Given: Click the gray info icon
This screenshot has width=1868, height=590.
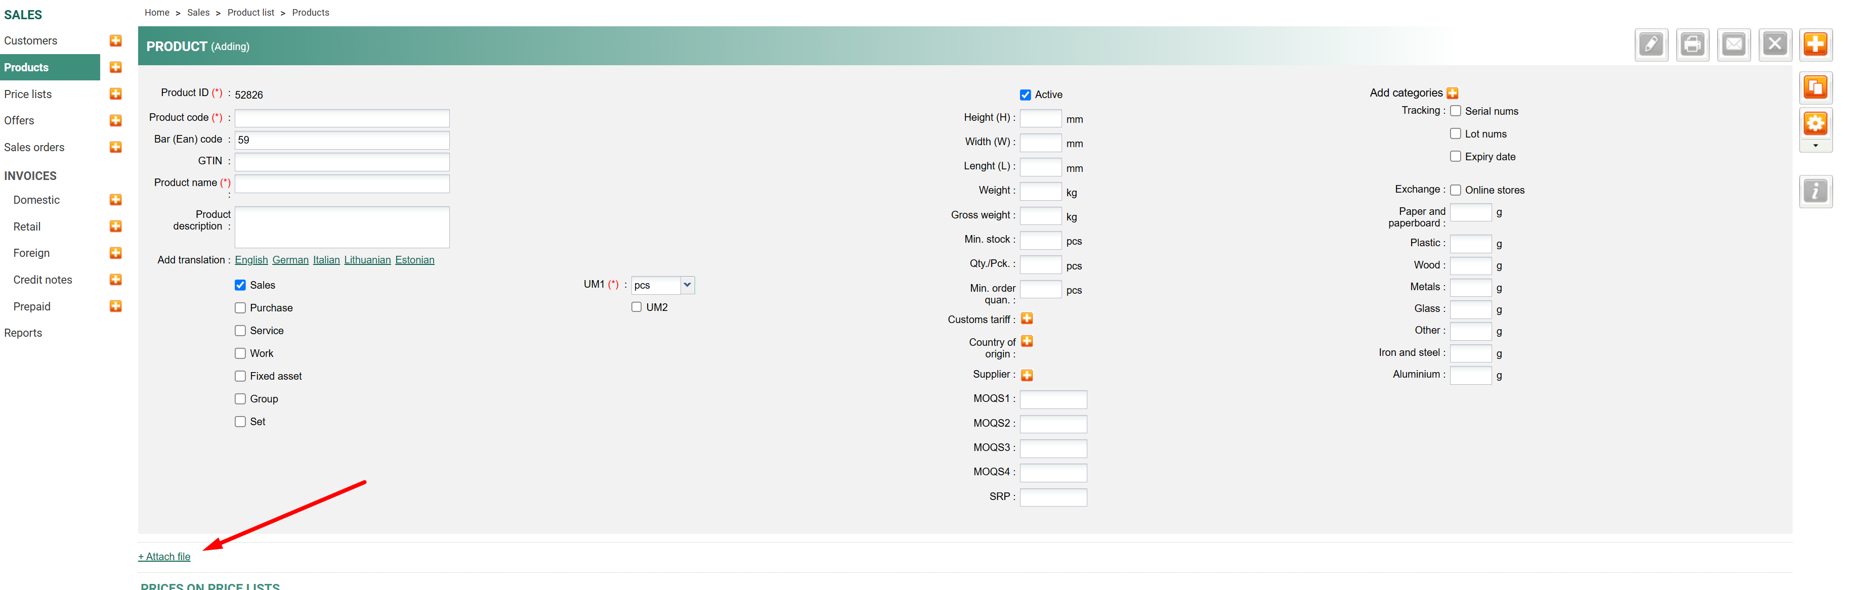Looking at the screenshot, I should (x=1815, y=191).
